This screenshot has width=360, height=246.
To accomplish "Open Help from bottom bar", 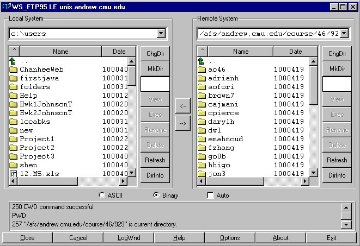I will point(179,238).
